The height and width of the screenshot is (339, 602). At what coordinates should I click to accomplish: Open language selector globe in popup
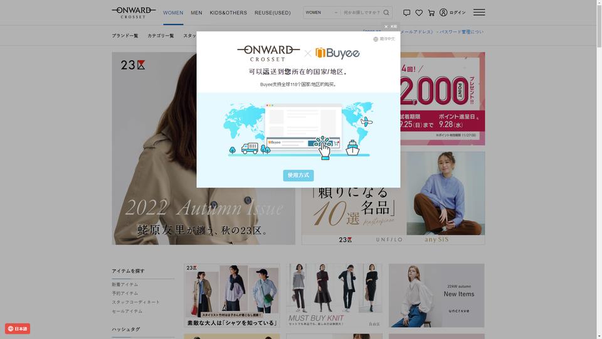(376, 39)
